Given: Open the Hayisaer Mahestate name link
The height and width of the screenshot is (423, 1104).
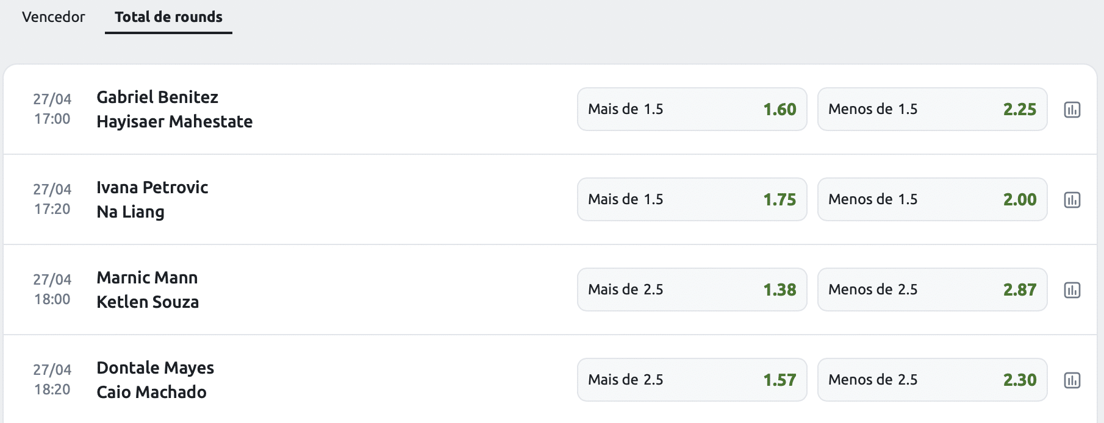Looking at the screenshot, I should tap(174, 121).
